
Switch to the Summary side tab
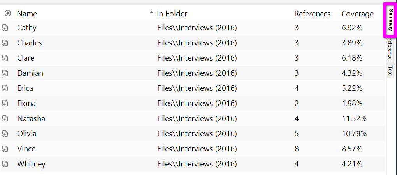click(x=390, y=20)
